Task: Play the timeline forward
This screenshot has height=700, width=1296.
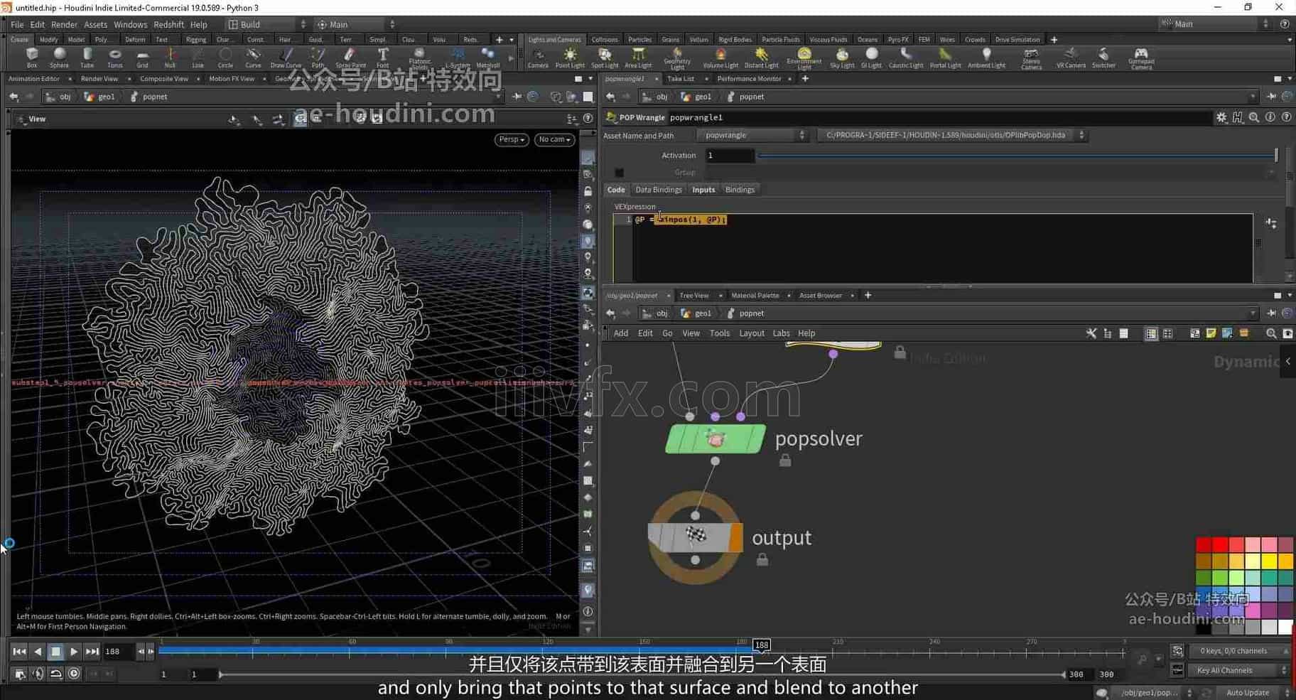Action: pyautogui.click(x=74, y=651)
